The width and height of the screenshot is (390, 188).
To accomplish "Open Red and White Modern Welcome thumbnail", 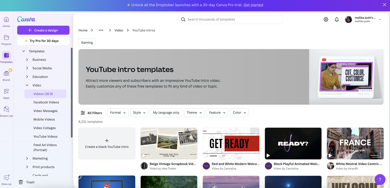I will pyautogui.click(x=231, y=143).
